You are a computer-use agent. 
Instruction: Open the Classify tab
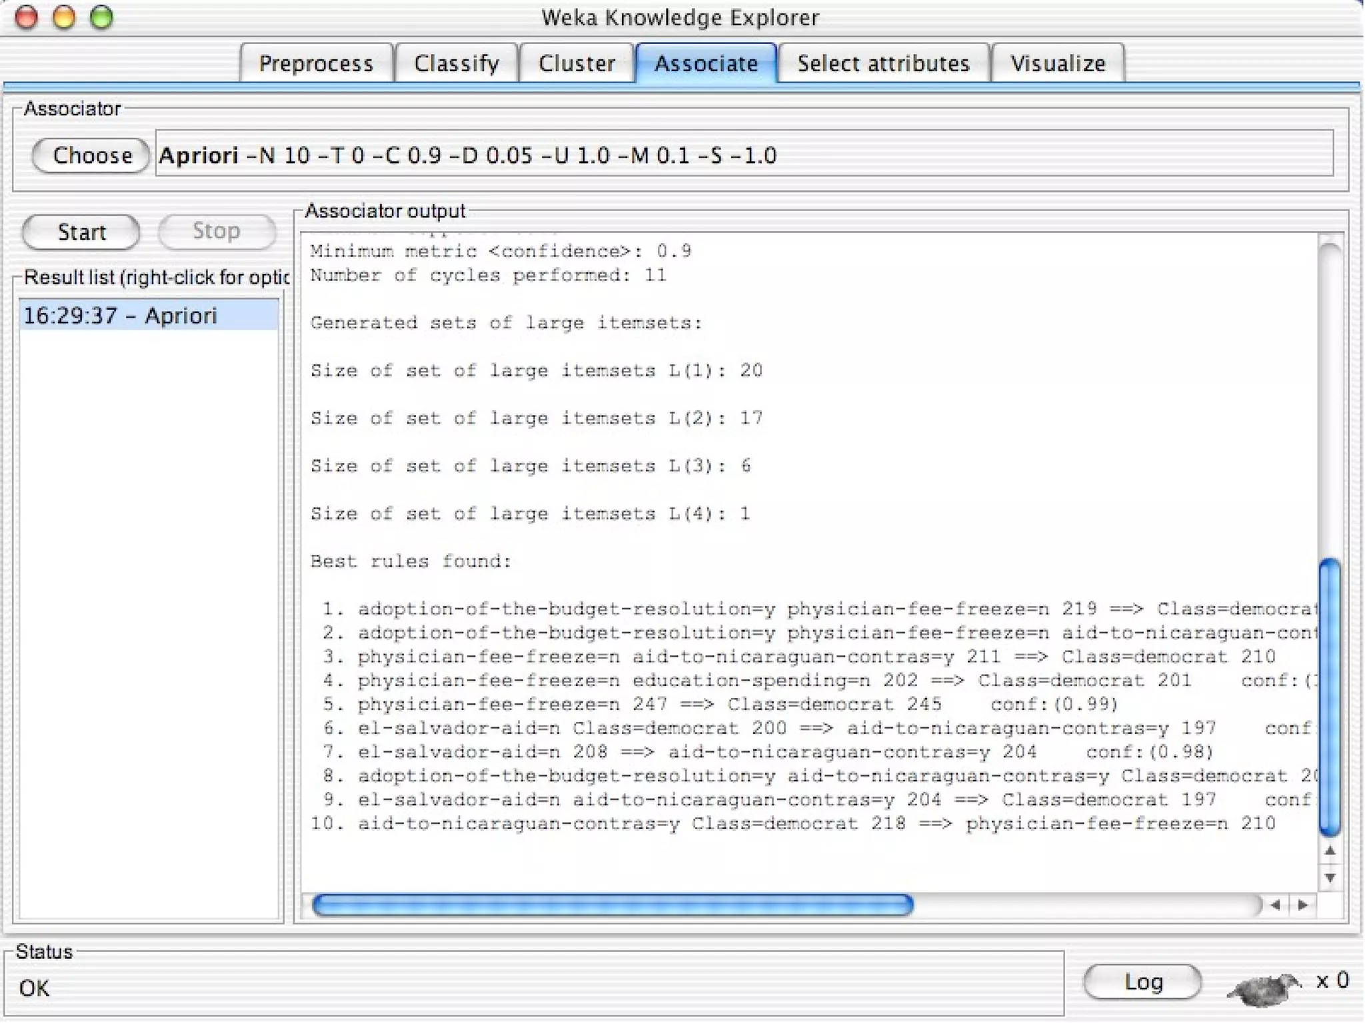click(x=457, y=63)
